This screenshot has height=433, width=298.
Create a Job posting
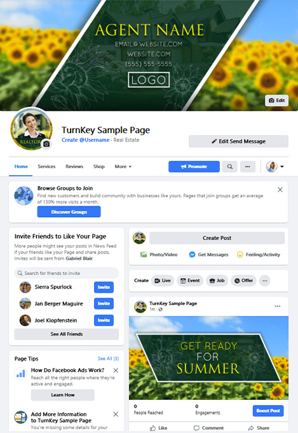217,281
